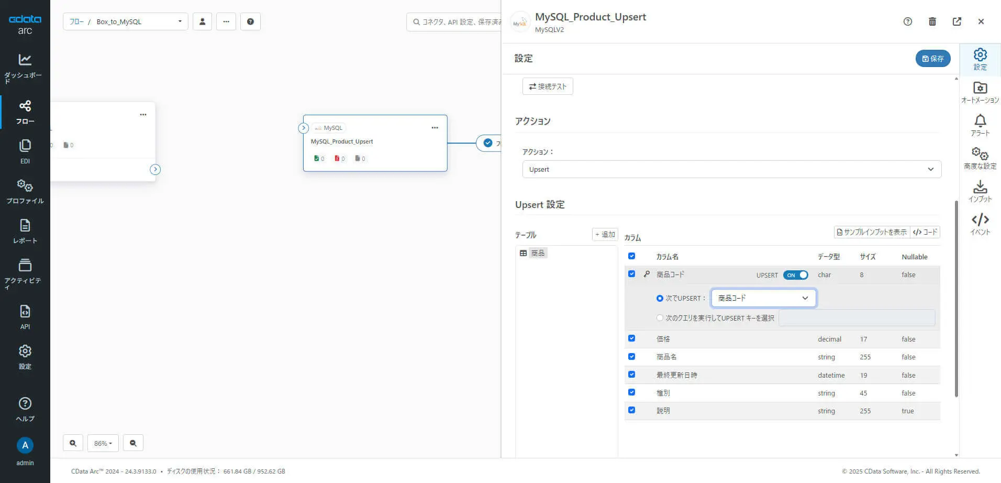
Task: Open connector in new window icon
Action: [x=956, y=21]
